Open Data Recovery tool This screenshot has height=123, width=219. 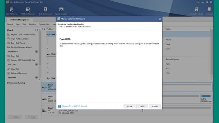(x=11, y=11)
